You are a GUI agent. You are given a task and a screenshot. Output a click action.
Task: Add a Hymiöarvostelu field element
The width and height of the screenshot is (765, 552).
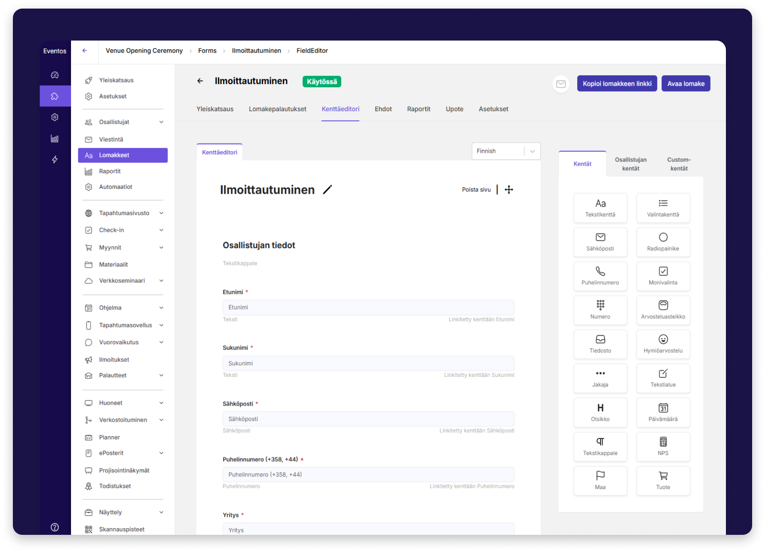pyautogui.click(x=663, y=344)
